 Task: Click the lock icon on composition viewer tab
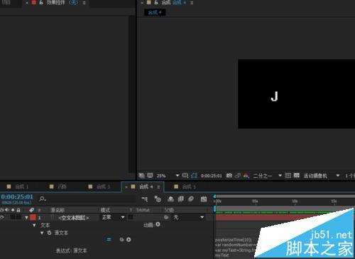click(x=156, y=3)
